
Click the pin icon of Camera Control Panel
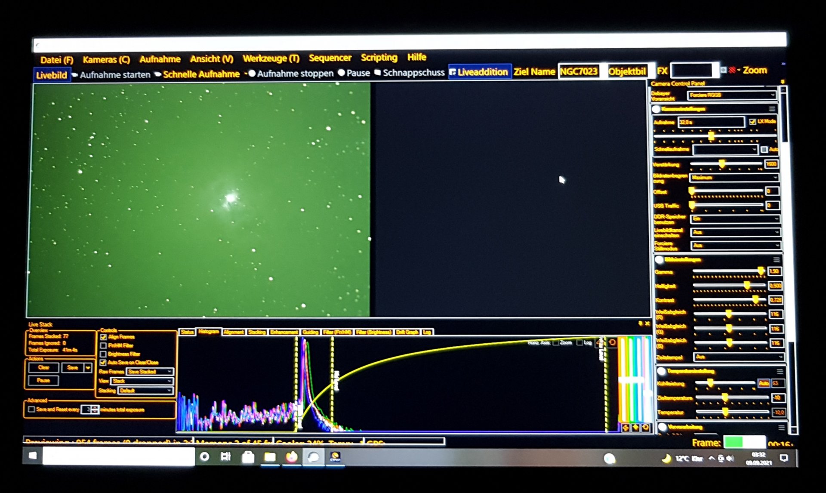(x=783, y=82)
